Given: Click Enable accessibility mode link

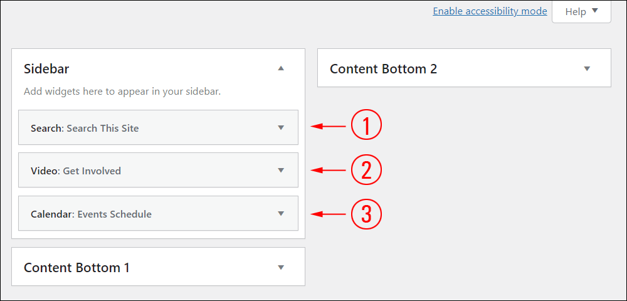Looking at the screenshot, I should point(490,11).
